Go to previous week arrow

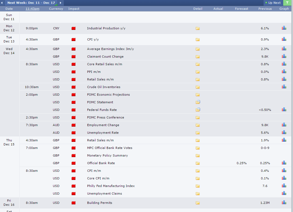click(2, 3)
